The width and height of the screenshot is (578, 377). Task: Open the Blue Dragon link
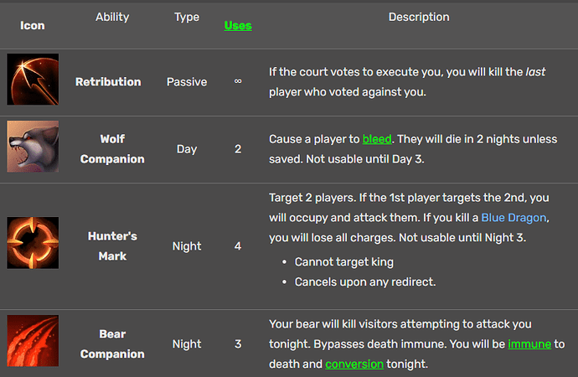click(513, 218)
